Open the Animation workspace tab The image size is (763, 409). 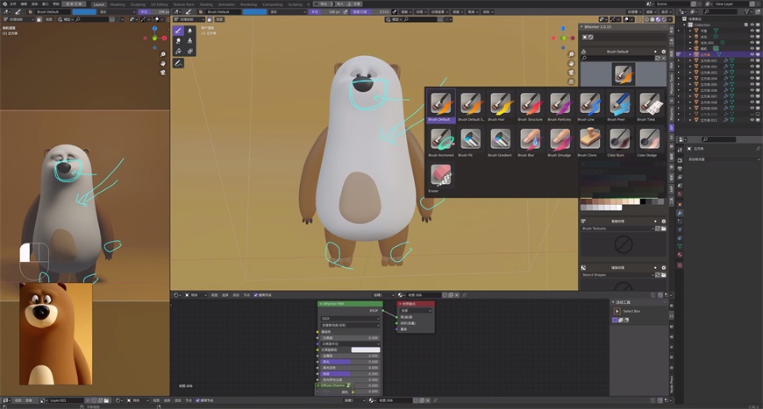pyautogui.click(x=226, y=4)
